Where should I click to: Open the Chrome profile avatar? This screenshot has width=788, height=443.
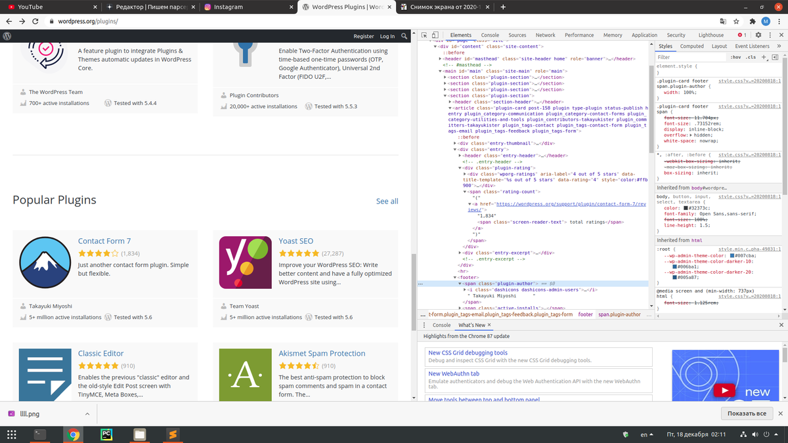click(765, 21)
